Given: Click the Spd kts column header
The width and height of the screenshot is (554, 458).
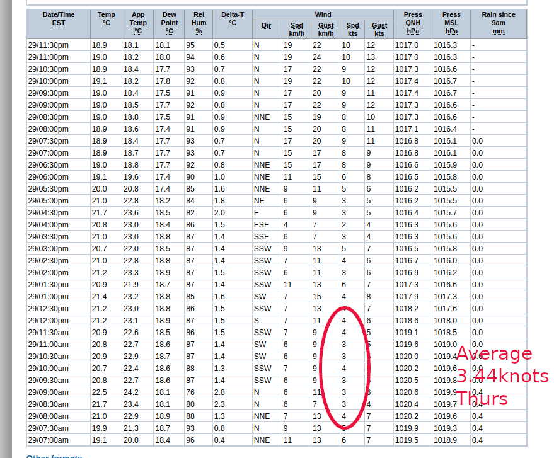Looking at the screenshot, I should tap(352, 30).
